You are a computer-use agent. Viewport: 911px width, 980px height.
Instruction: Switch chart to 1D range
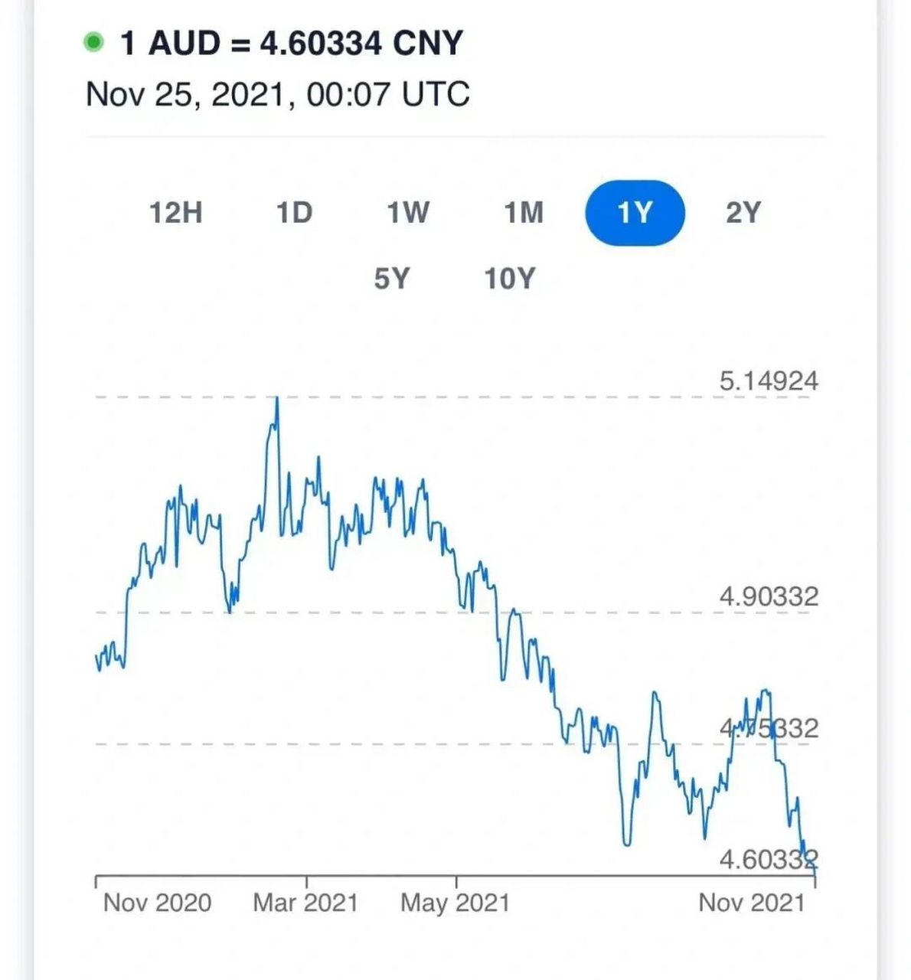[x=295, y=213]
